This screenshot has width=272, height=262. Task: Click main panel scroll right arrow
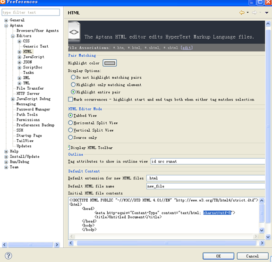click(262, 243)
